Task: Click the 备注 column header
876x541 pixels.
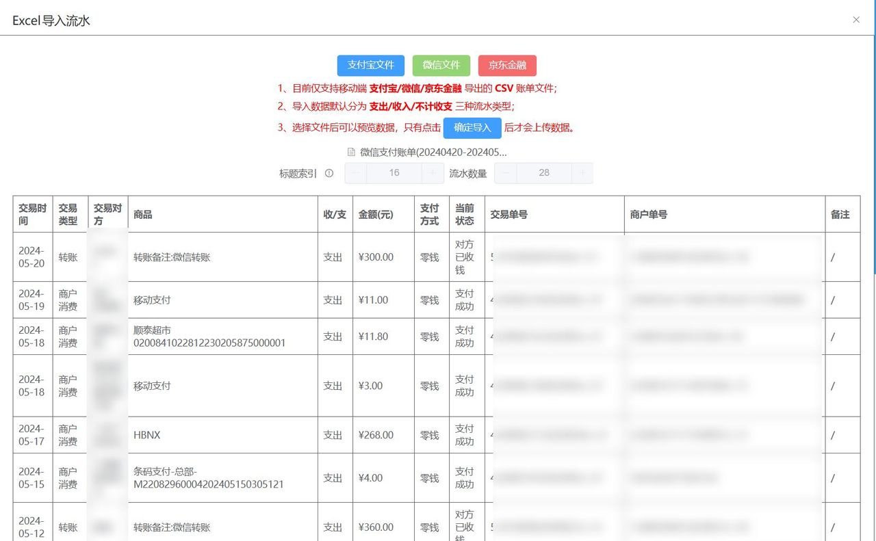Action: (x=842, y=214)
